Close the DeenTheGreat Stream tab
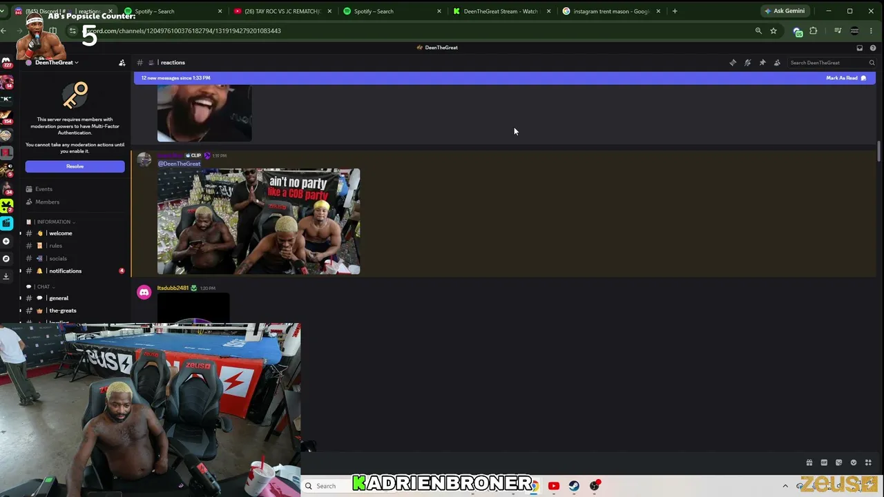The image size is (884, 497). [x=549, y=11]
